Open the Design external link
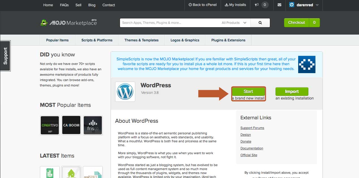 pyautogui.click(x=246, y=135)
